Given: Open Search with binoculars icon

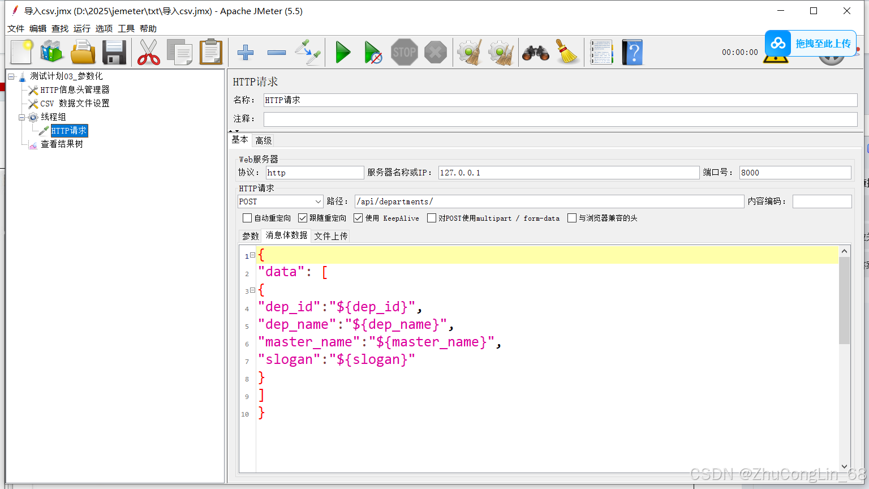Looking at the screenshot, I should click(x=536, y=52).
